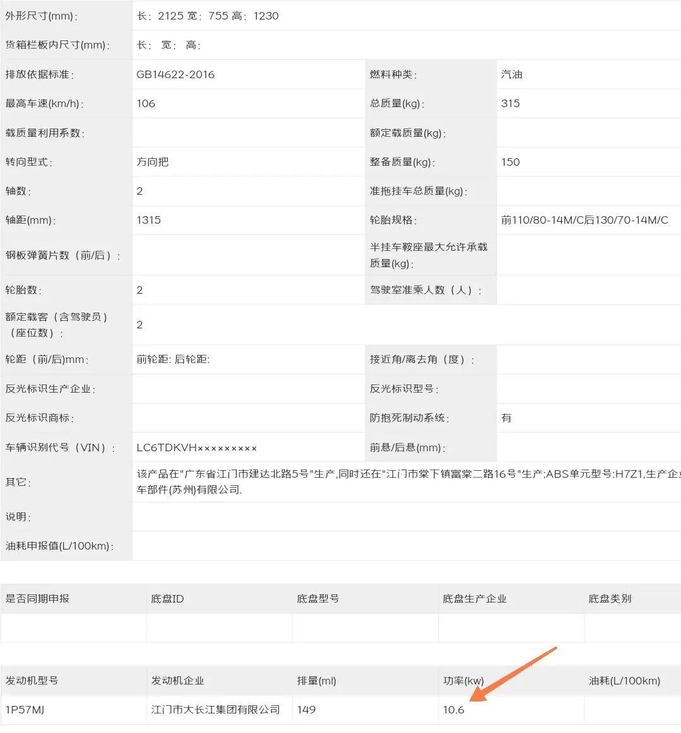Click column header 是否同期申报
681x733 pixels.
point(37,599)
